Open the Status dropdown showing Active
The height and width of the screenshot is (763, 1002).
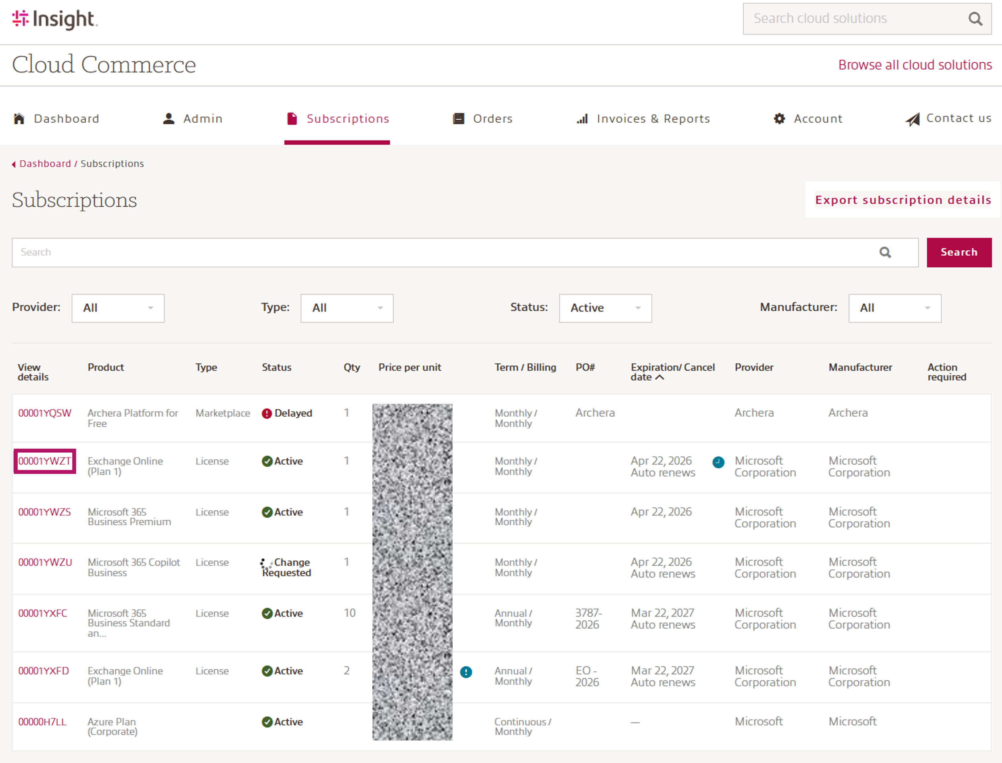tap(605, 308)
